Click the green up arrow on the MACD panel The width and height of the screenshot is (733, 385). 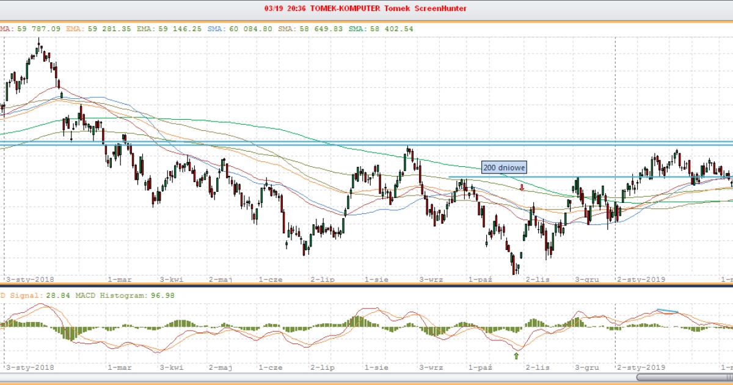[x=516, y=355]
